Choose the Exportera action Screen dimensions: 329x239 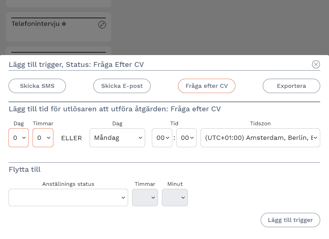[x=291, y=86]
